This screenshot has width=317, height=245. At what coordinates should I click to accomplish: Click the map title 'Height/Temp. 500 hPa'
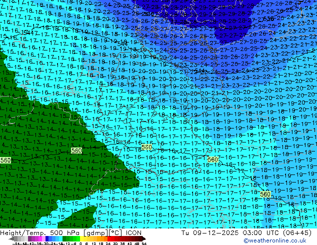40,232
